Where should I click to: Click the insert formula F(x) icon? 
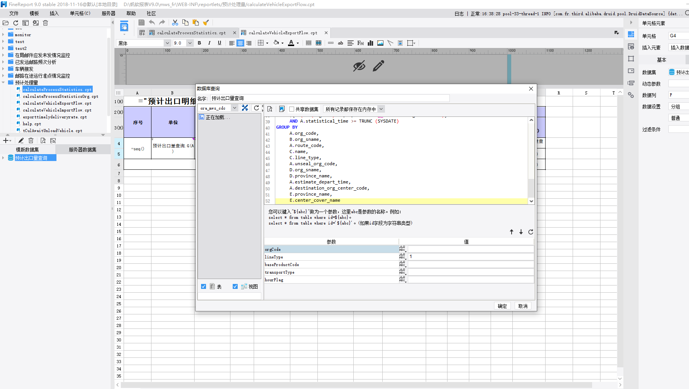click(361, 43)
